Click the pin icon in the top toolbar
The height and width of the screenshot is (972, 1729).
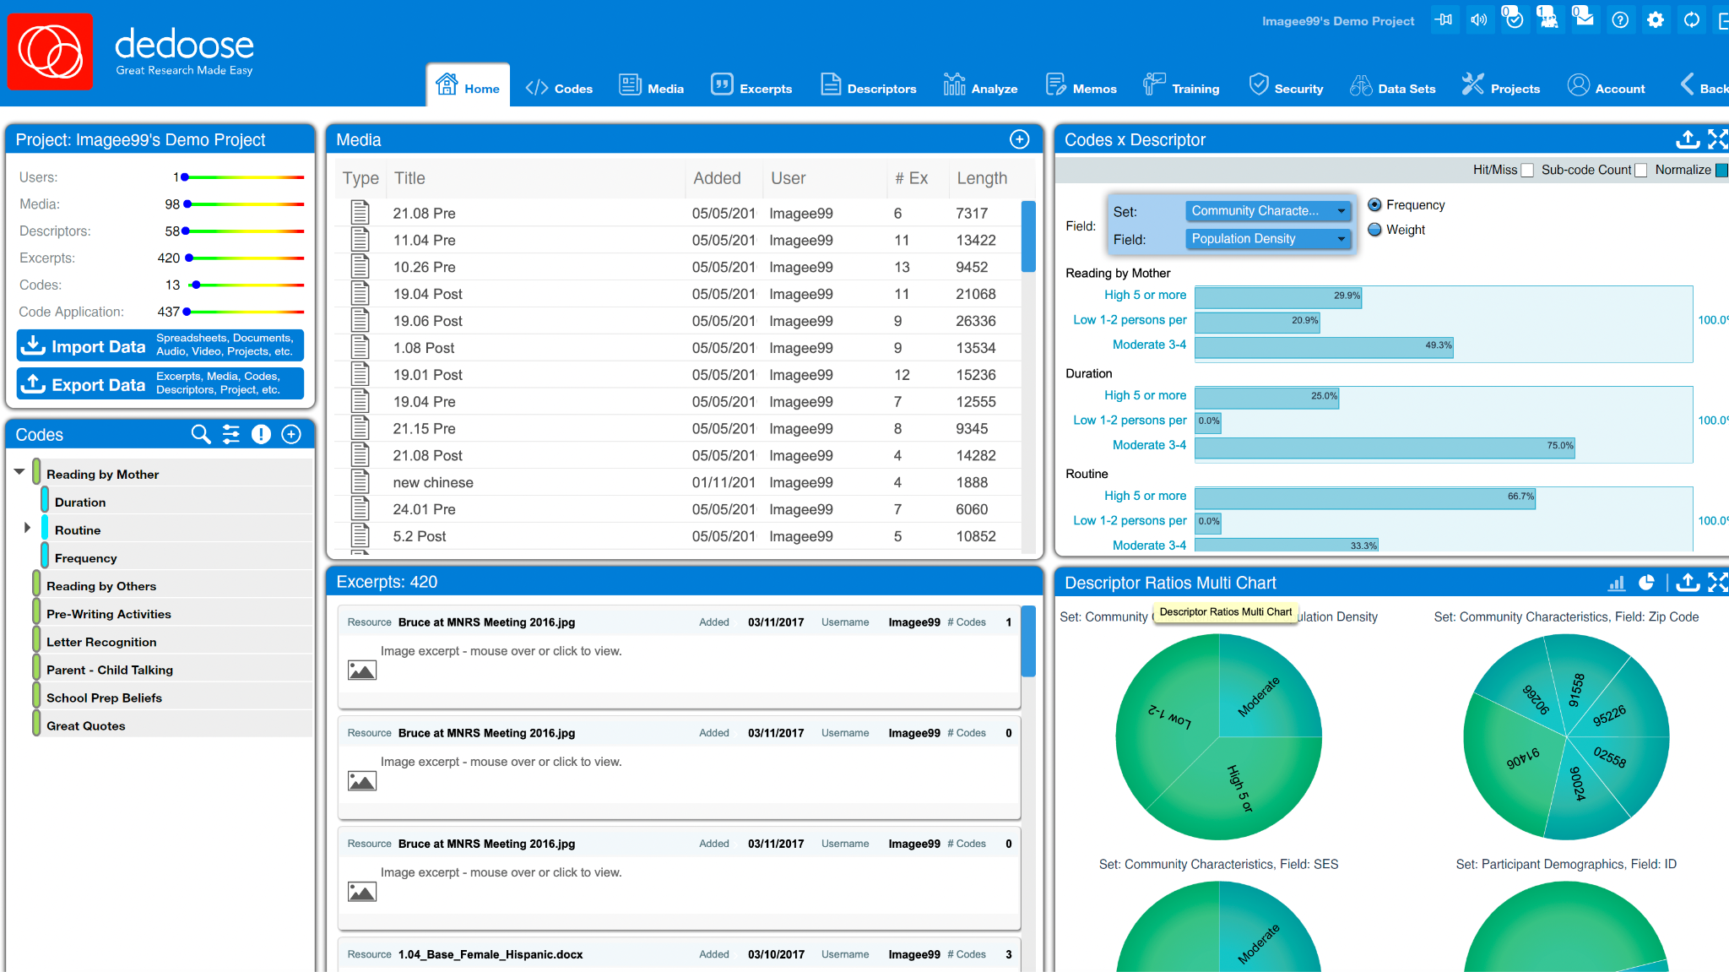pos(1443,20)
